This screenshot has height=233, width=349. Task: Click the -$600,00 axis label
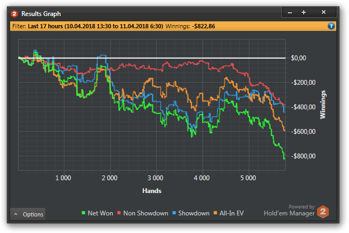tap(303, 132)
